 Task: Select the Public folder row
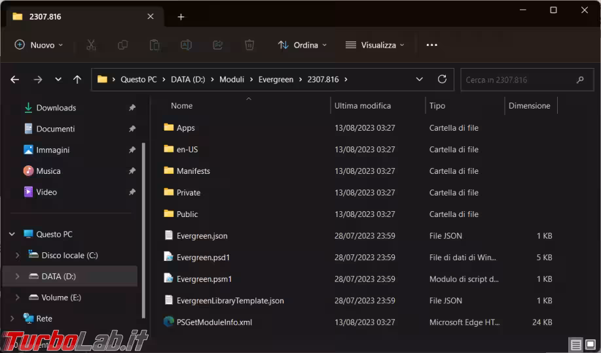(359, 214)
